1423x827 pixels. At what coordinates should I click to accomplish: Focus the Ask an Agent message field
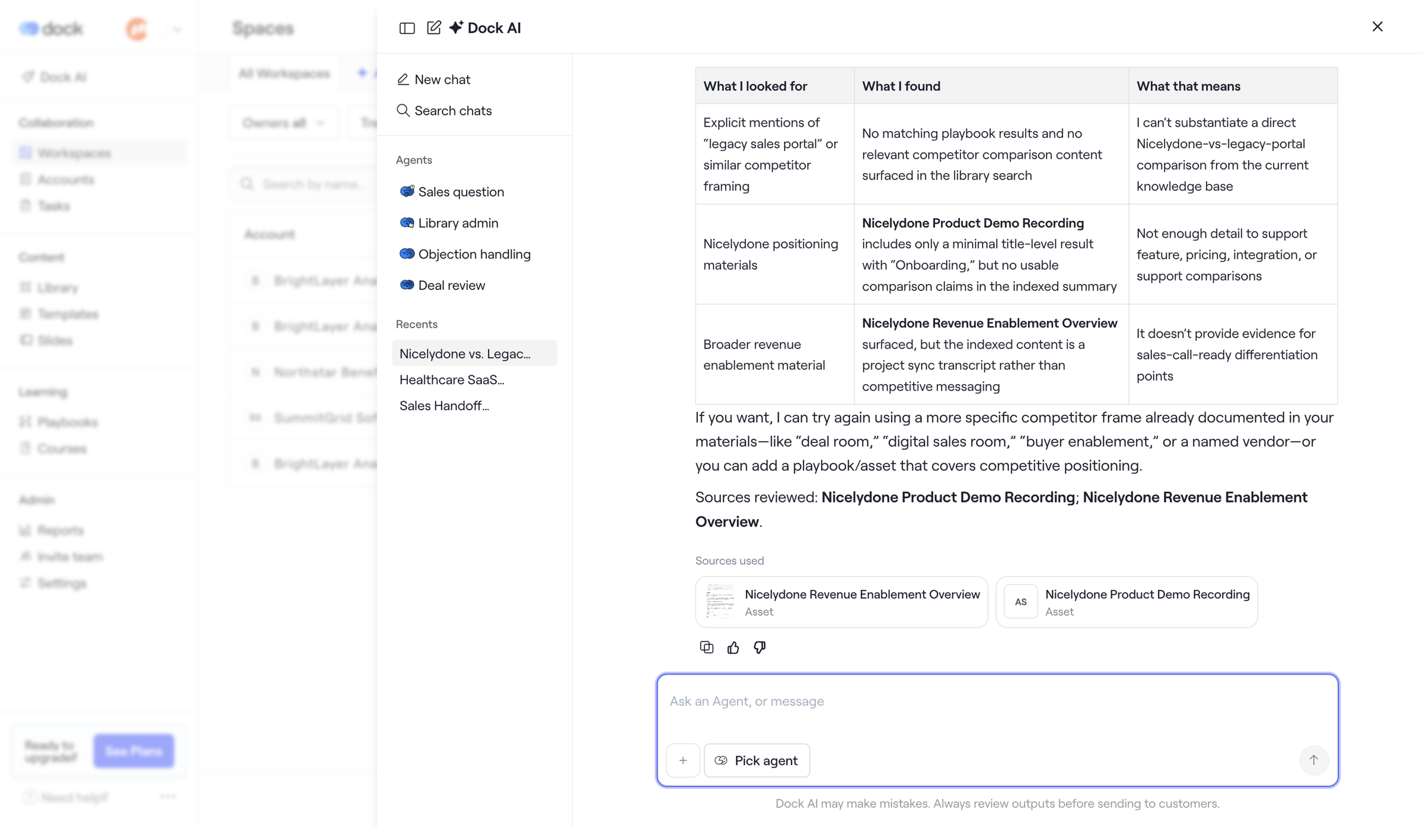tap(997, 702)
